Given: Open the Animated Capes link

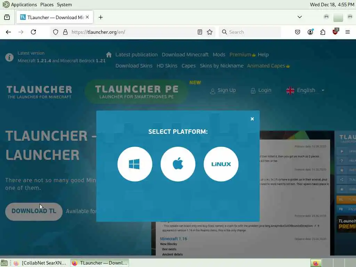Looking at the screenshot, I should coord(268,66).
